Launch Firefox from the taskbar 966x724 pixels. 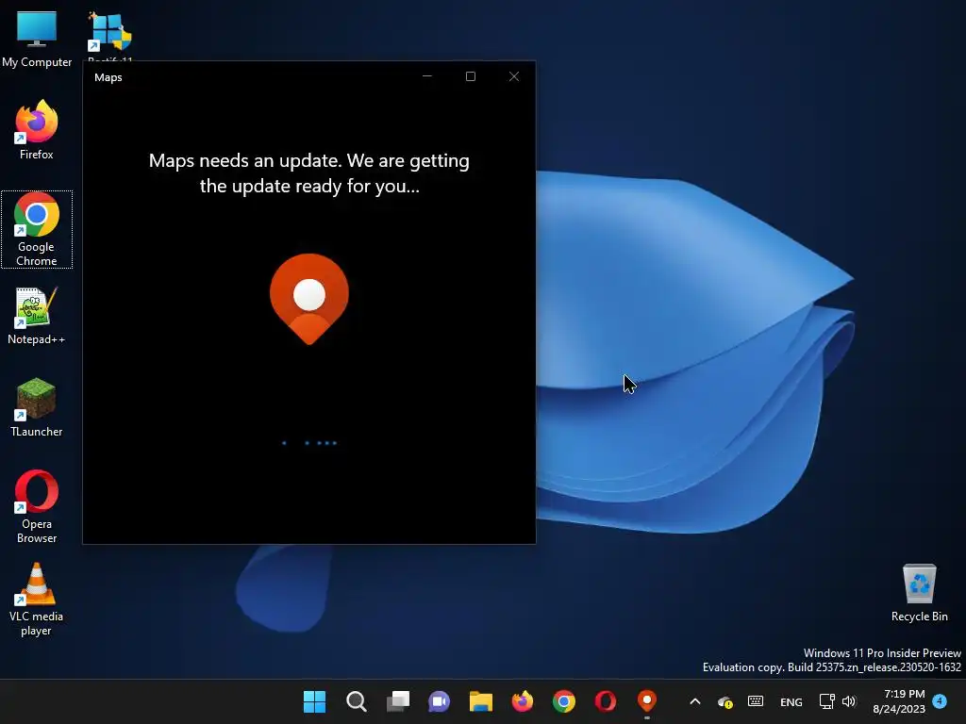coord(523,701)
